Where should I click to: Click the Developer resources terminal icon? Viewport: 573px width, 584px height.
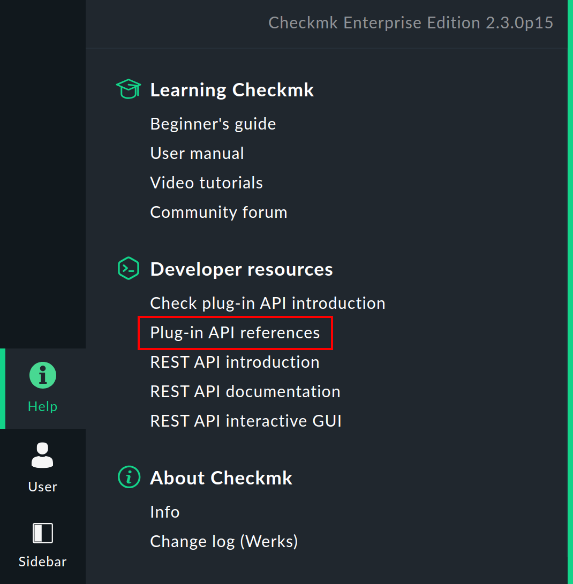pyautogui.click(x=129, y=268)
